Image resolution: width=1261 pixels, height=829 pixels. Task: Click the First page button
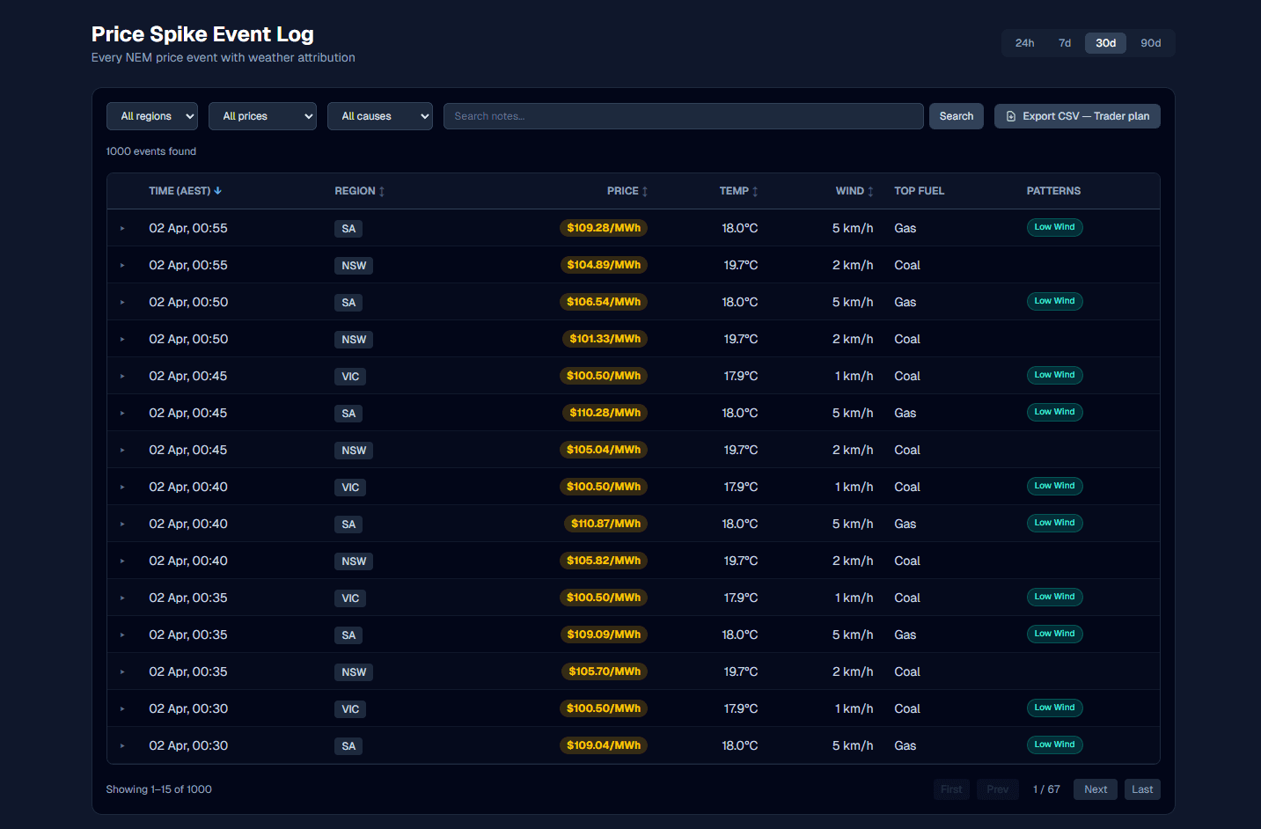coord(951,789)
